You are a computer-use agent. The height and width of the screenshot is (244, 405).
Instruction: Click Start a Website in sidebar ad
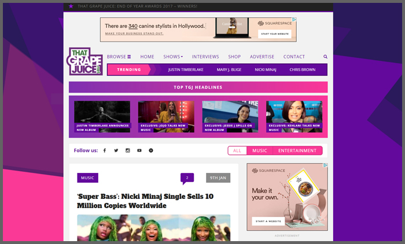coord(268,221)
